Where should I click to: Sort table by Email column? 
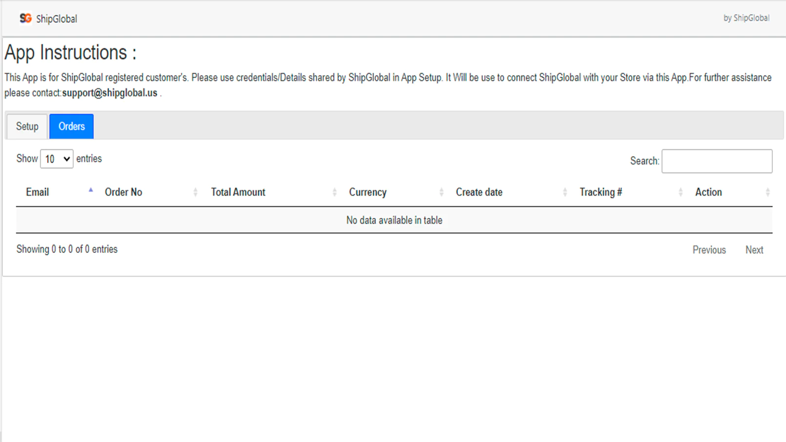point(56,192)
